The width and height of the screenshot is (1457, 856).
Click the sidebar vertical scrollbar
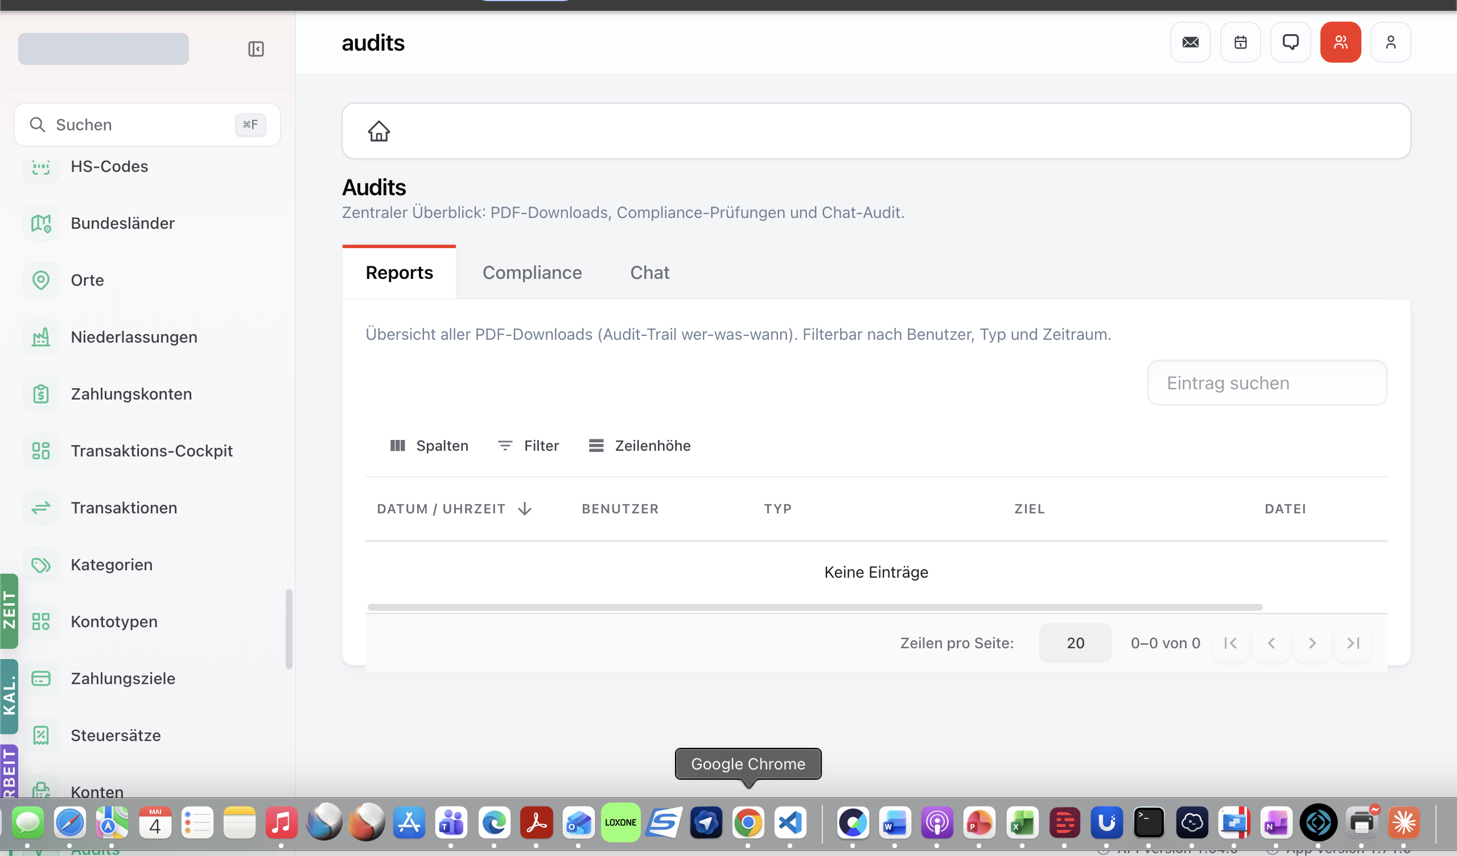[x=289, y=629]
